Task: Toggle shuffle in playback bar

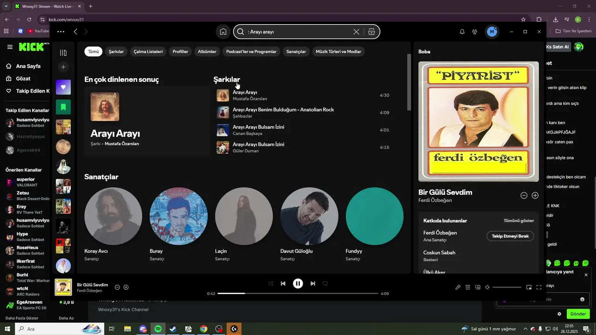Action: pos(271,283)
